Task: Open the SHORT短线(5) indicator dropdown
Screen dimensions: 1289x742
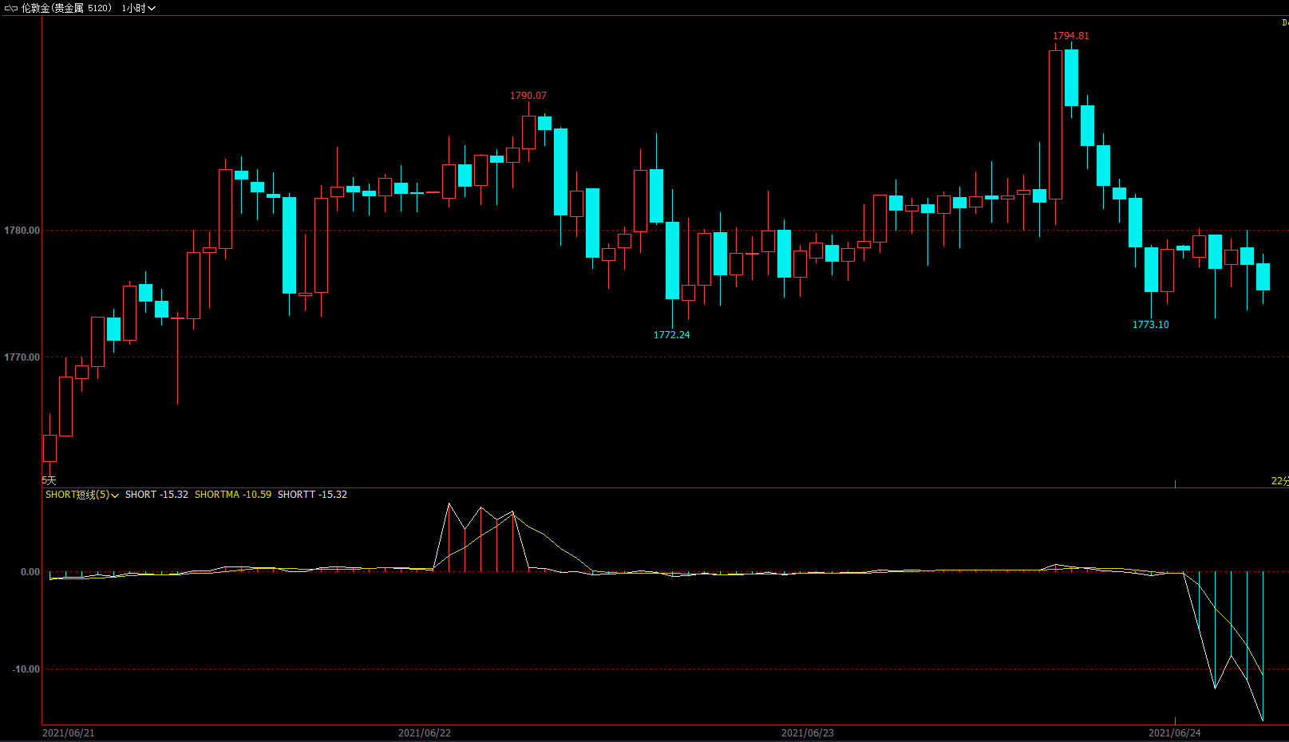Action: (82, 495)
